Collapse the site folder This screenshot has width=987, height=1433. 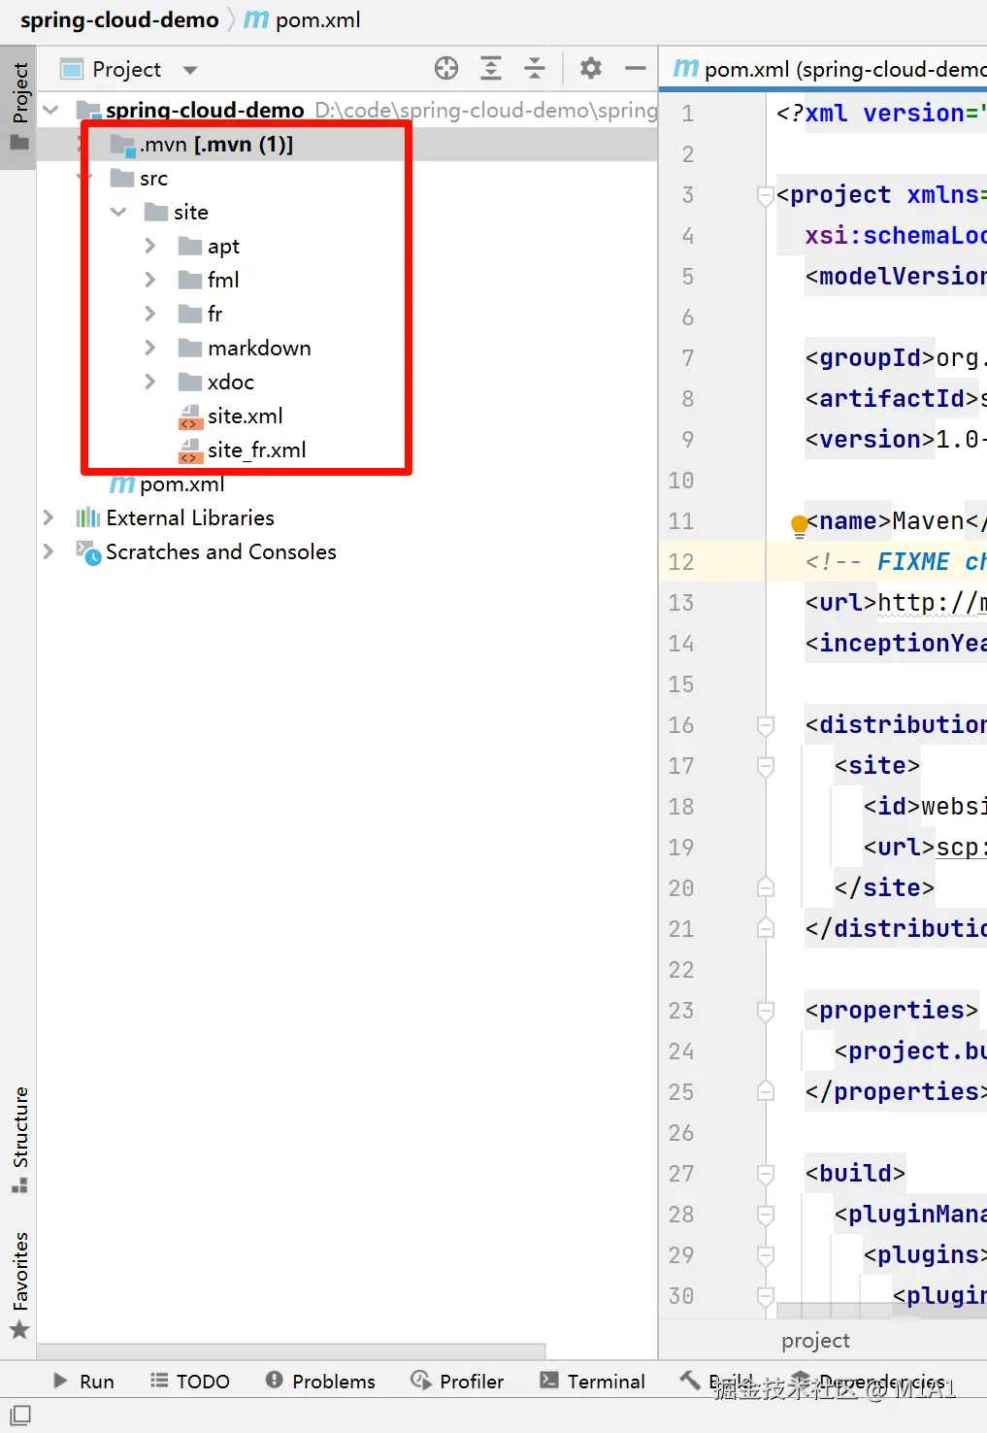click(118, 212)
